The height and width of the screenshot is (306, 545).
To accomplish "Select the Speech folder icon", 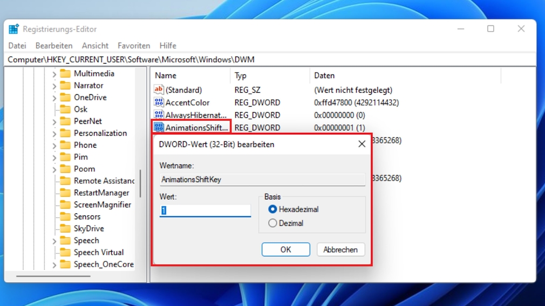I will point(65,240).
